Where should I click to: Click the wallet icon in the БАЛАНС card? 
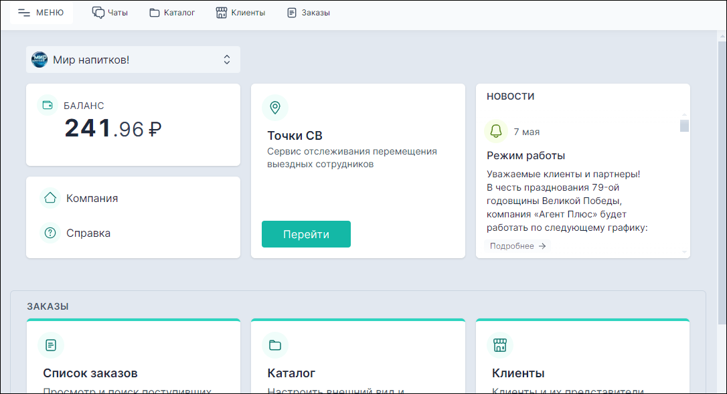click(x=48, y=105)
